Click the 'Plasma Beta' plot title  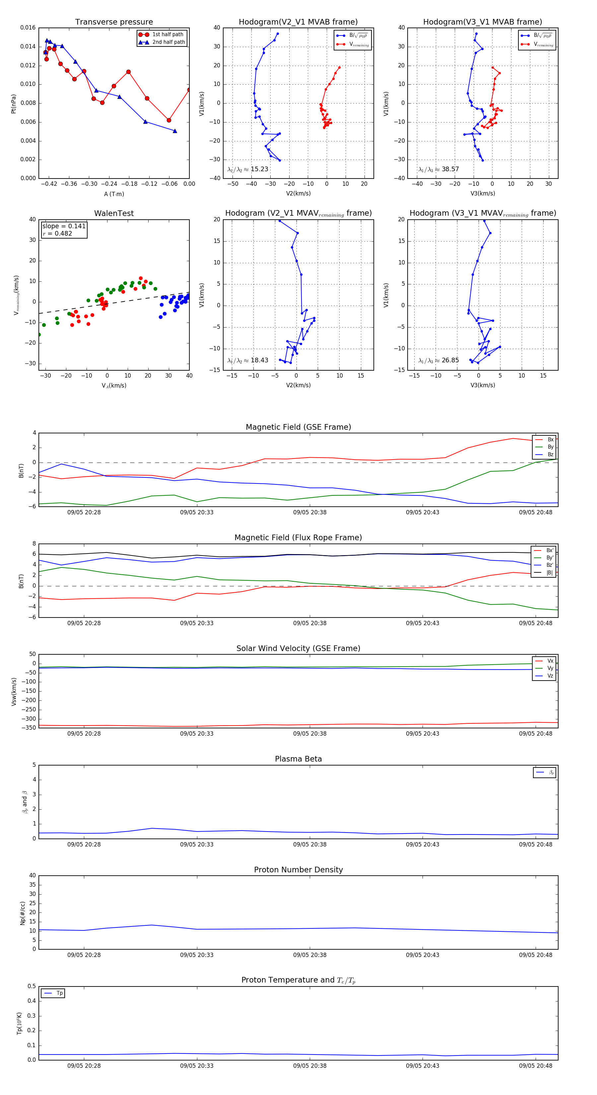coord(298,759)
